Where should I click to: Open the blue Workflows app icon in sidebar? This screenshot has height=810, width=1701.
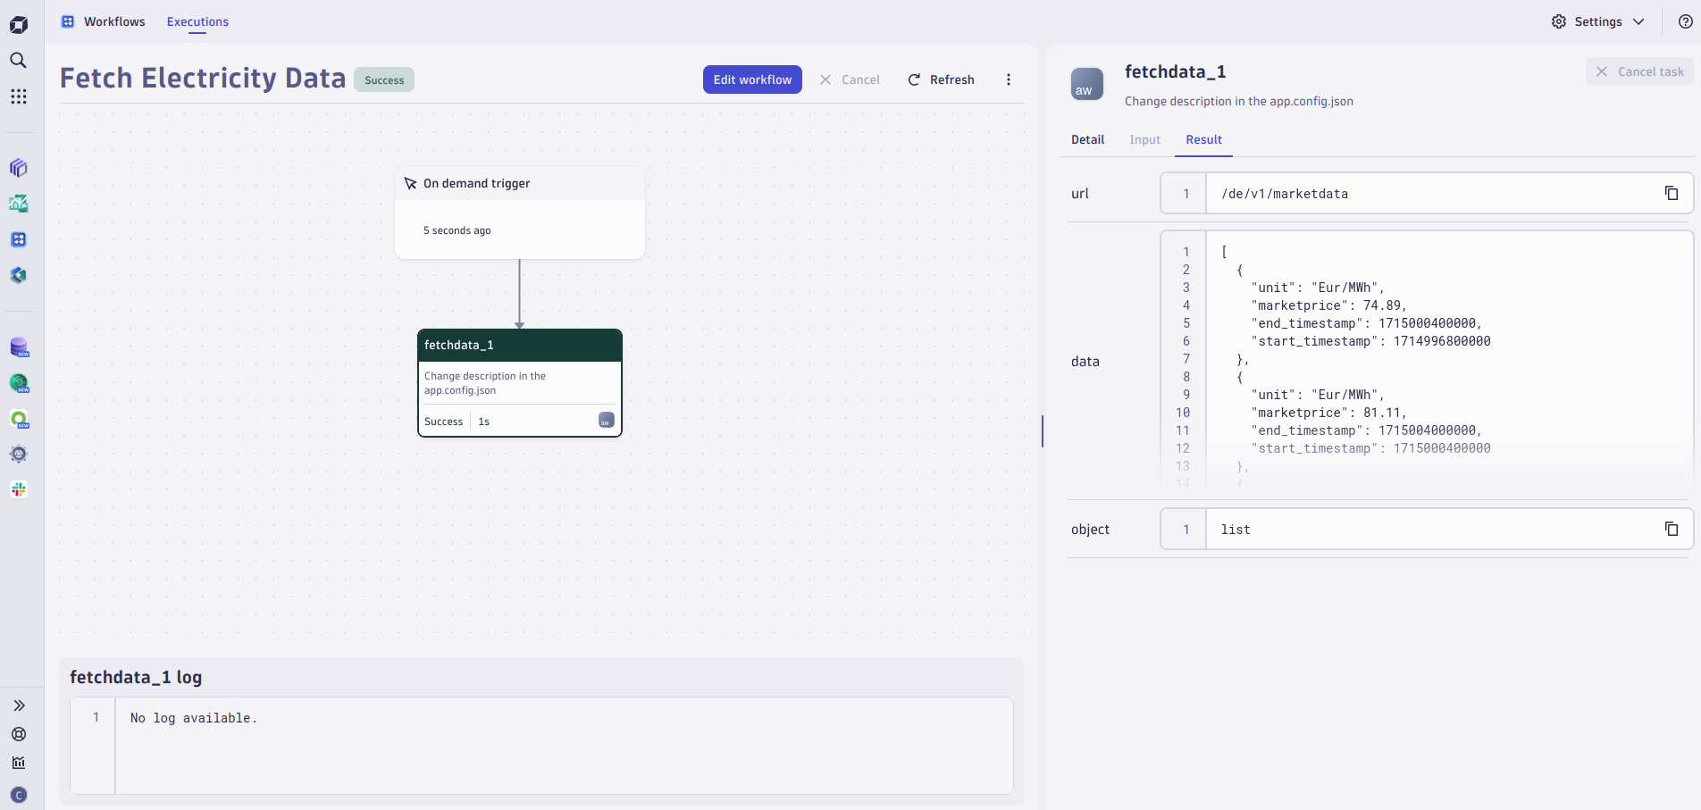click(18, 239)
